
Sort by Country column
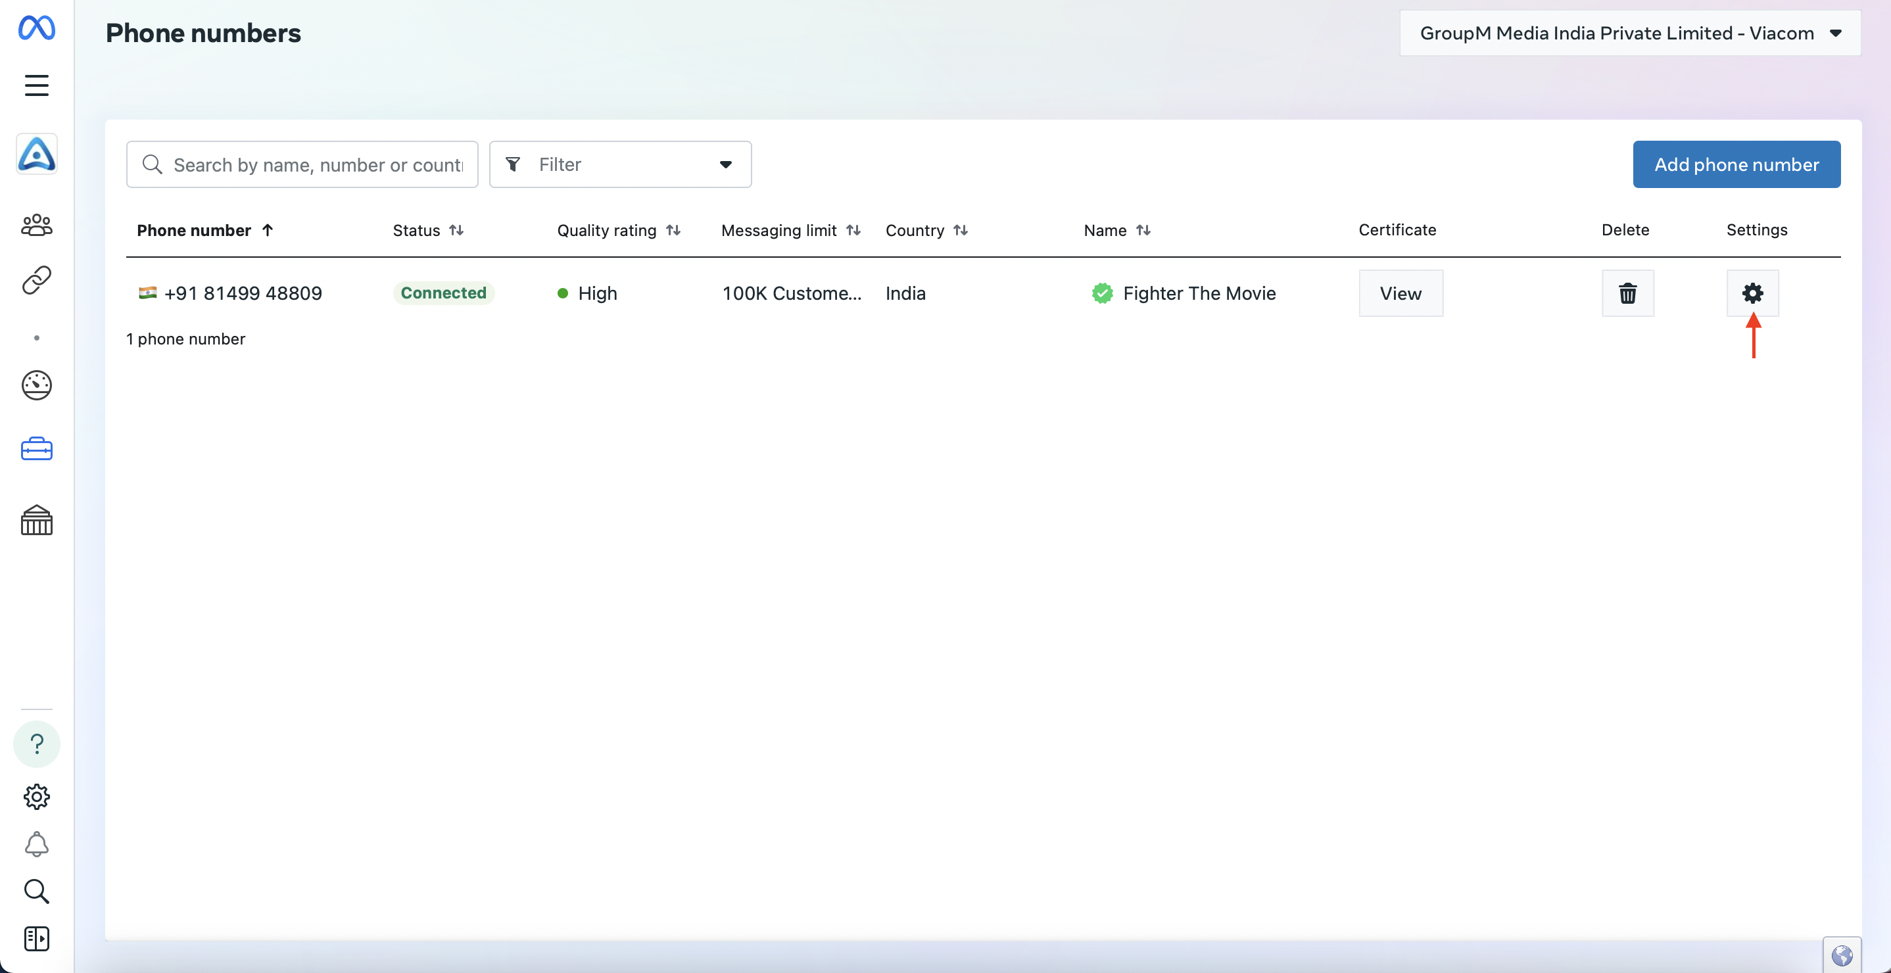(x=960, y=229)
